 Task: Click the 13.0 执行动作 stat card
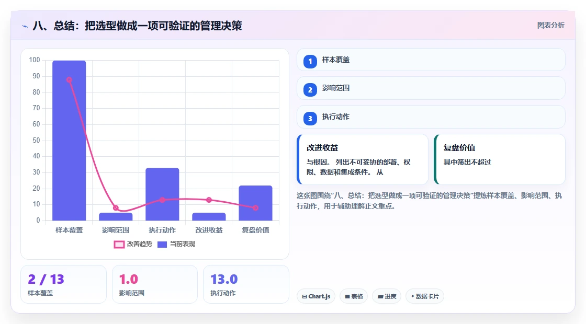[x=246, y=284]
